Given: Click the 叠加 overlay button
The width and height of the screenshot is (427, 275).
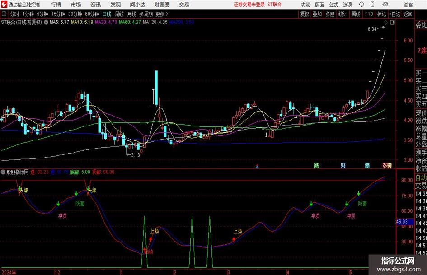Looking at the screenshot, I should 317,14.
